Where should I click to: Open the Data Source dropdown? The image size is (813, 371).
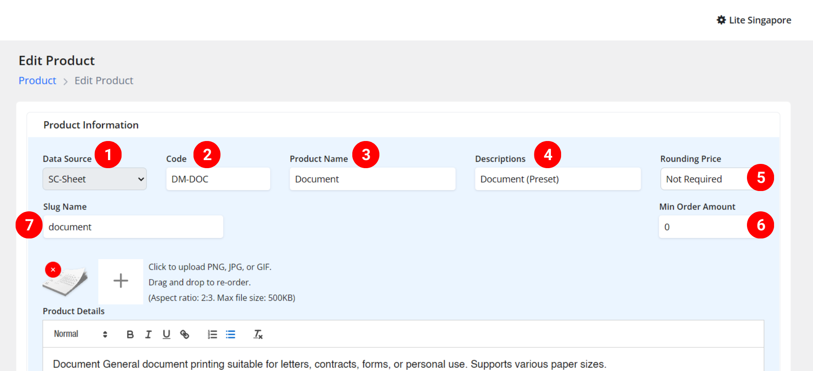coord(94,179)
